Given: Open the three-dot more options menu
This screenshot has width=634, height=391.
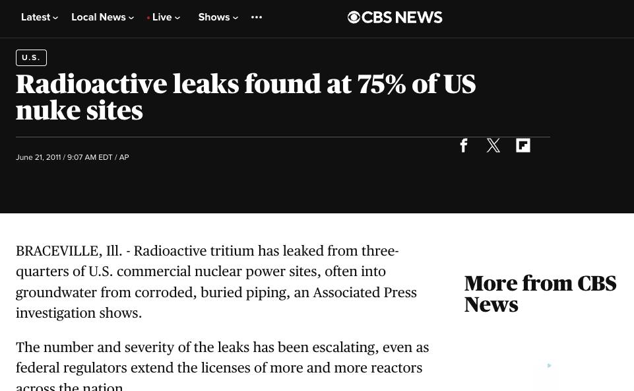Looking at the screenshot, I should [257, 18].
